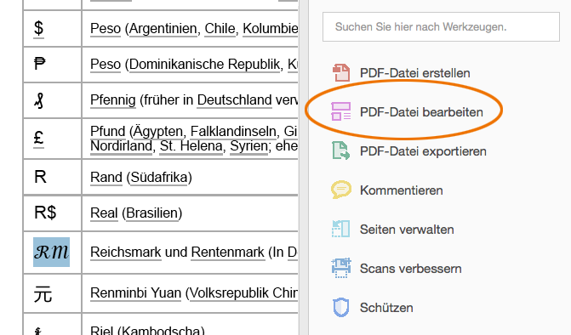Click the PDF-Datei exportieren icon
This screenshot has height=335, width=571.
point(341,150)
